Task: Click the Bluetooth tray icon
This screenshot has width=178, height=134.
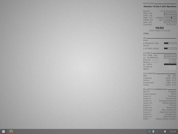Action: point(153,131)
